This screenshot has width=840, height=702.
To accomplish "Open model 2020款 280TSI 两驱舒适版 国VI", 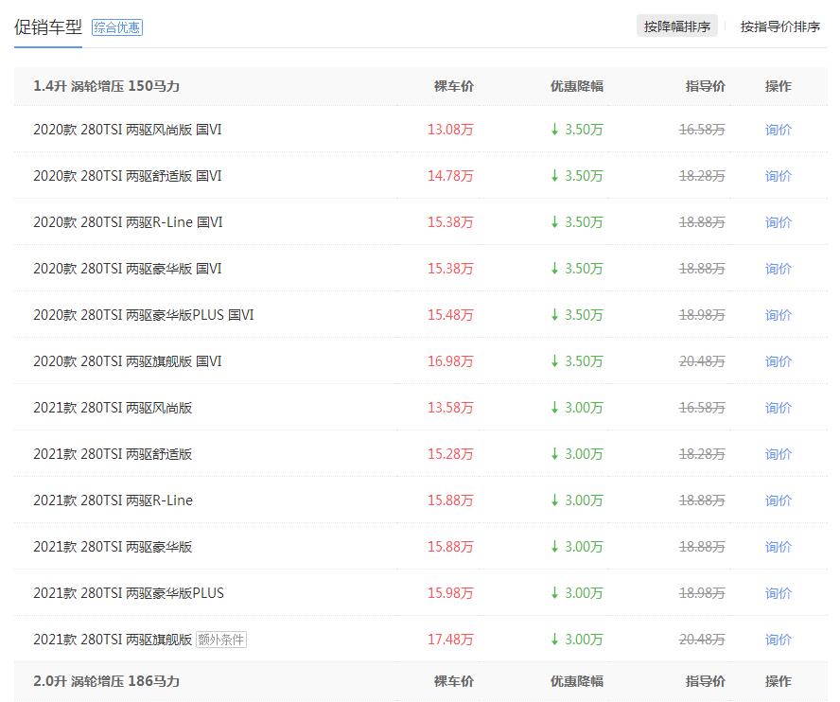I will 127,176.
